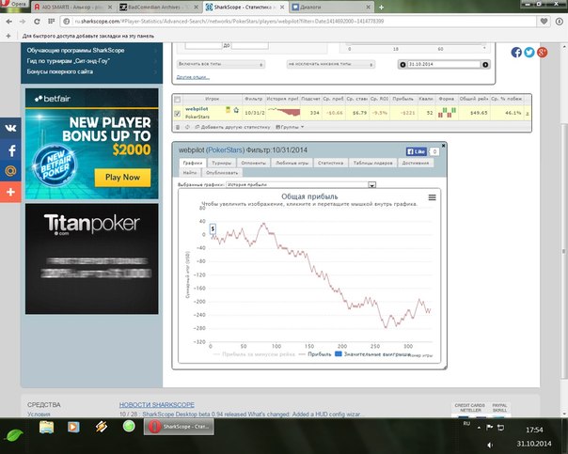
Task: Open the downloads icon right of the address bar
Action: pos(559,22)
